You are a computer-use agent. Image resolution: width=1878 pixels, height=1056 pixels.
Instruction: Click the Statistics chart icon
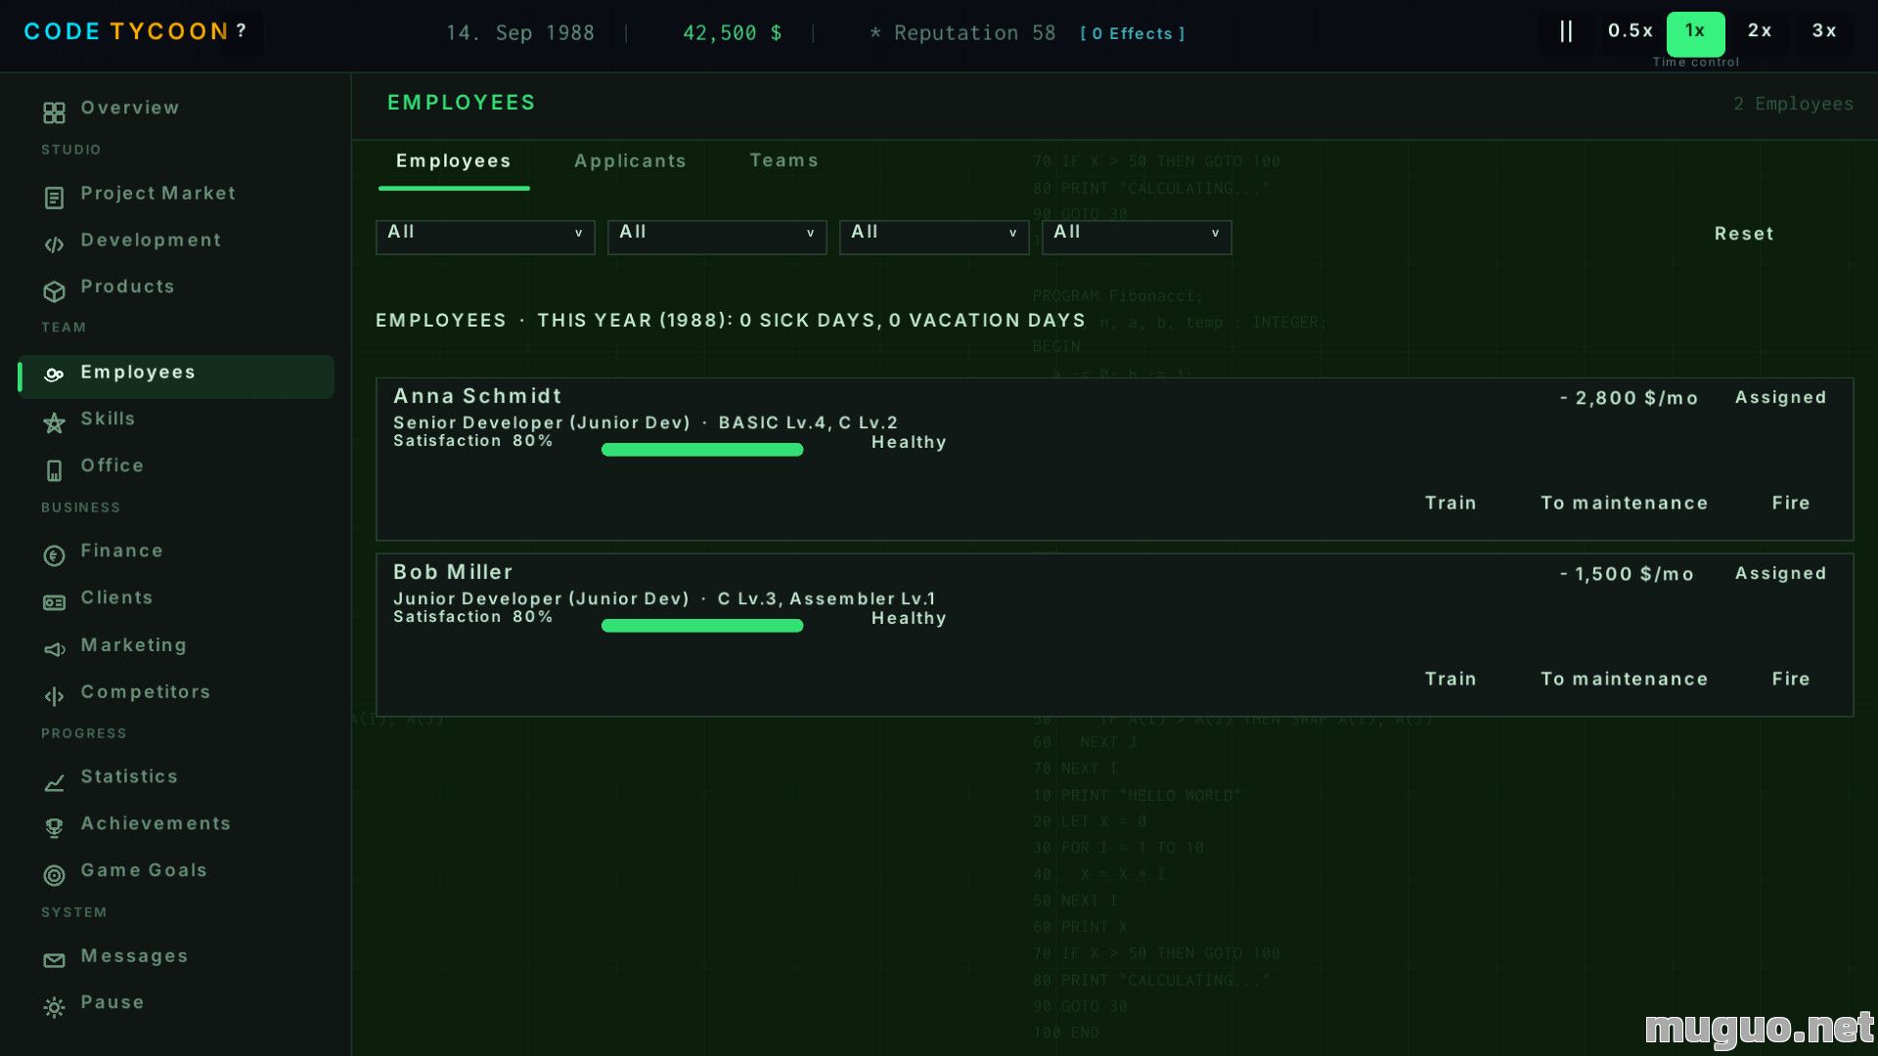[x=54, y=782]
